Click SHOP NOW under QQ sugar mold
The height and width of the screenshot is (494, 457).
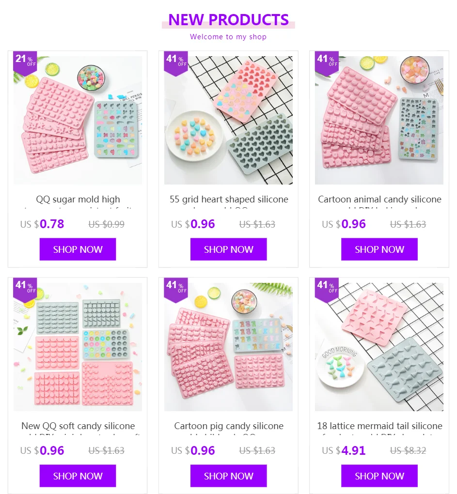(x=78, y=249)
